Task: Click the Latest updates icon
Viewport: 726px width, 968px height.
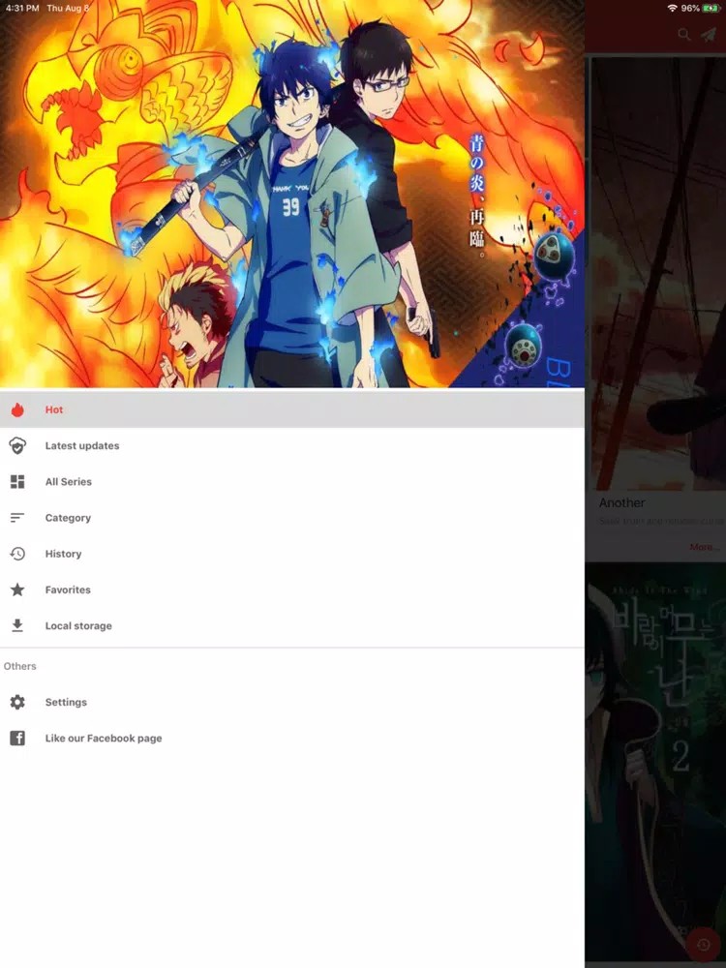Action: coord(17,445)
